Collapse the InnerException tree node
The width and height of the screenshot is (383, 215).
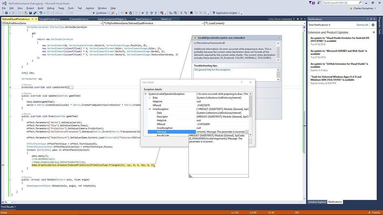150,109
